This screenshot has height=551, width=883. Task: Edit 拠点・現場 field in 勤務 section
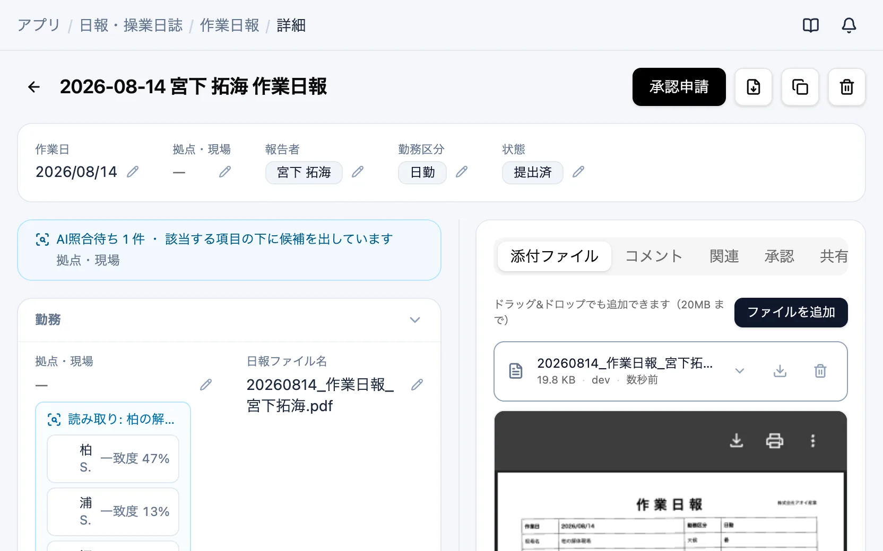pyautogui.click(x=206, y=385)
